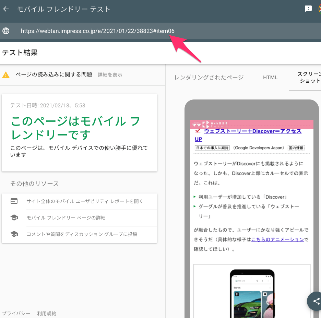Image resolution: width=321 pixels, height=318 pixels.
Task: Click the yellow warning triangle icon
Action: (6, 75)
